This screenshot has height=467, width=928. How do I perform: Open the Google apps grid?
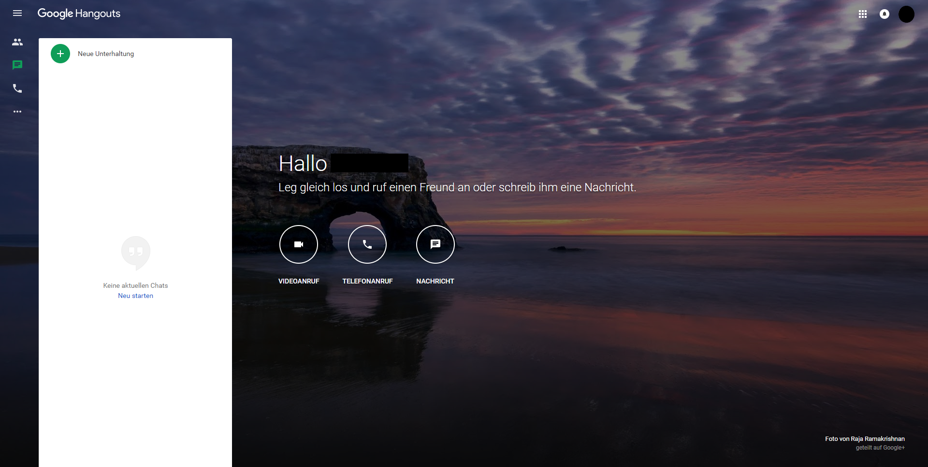863,14
